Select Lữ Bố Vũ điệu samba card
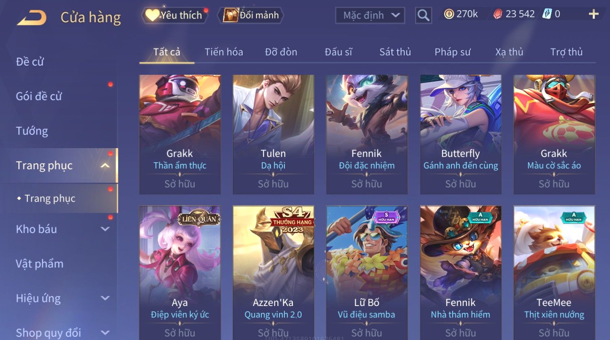 367,273
